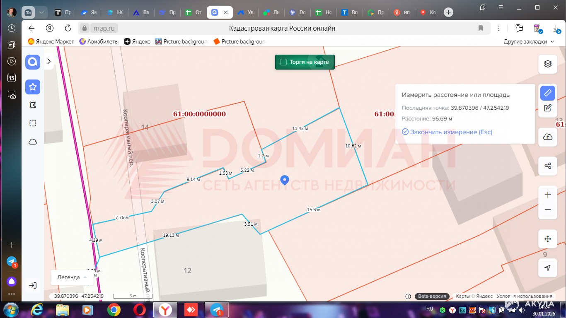Click the favorites star icon in sidebar

click(33, 87)
